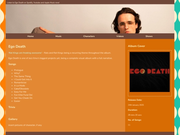Open the Romanticise song entry

[x=20, y=83]
